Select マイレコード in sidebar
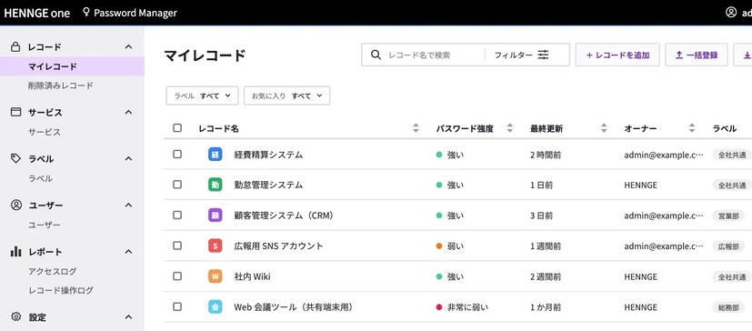752x331 pixels. [72, 66]
